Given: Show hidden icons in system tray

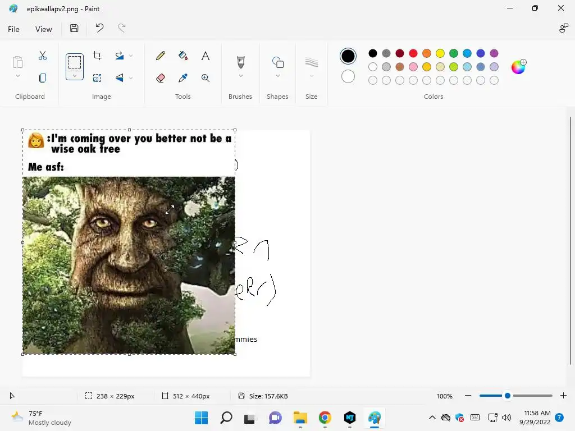Looking at the screenshot, I should tap(432, 418).
